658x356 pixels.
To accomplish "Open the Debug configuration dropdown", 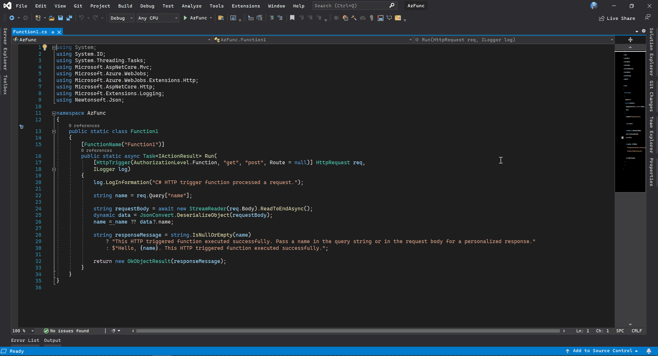I will (x=122, y=18).
